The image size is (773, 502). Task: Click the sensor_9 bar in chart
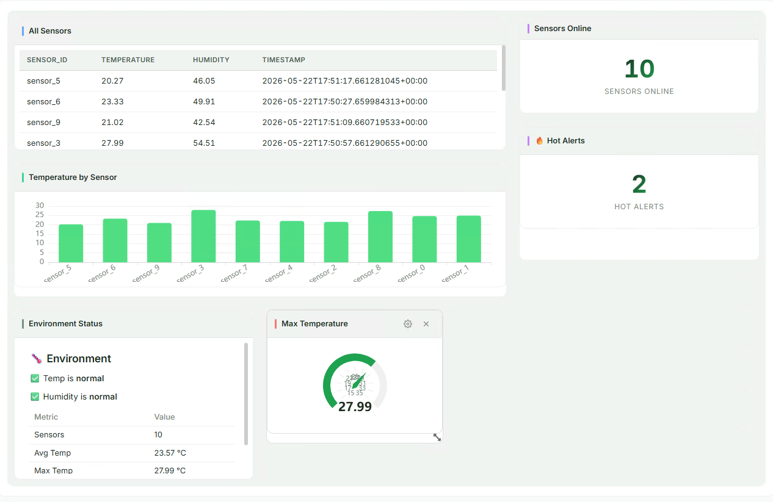point(159,243)
